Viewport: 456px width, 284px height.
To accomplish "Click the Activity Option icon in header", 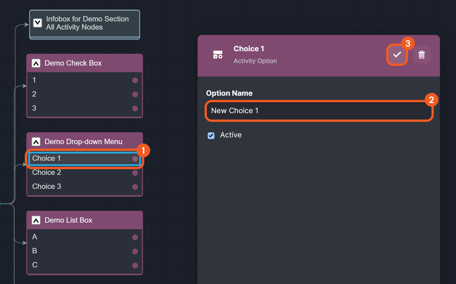I will click(218, 55).
